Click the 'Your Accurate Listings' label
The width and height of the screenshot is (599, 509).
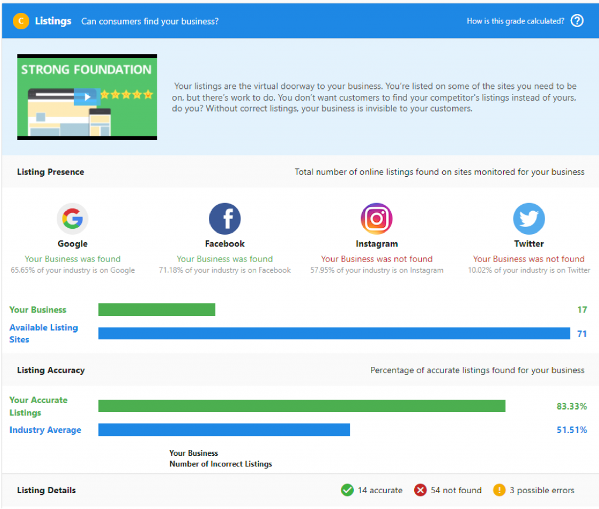pyautogui.click(x=38, y=406)
